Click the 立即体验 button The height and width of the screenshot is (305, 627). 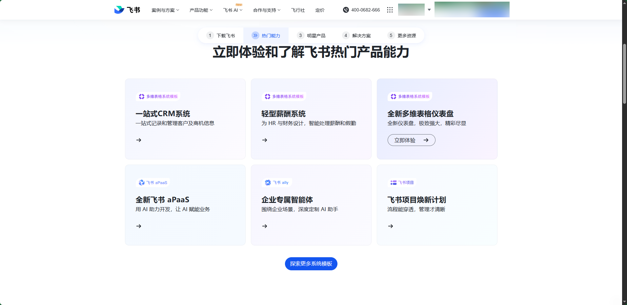411,140
